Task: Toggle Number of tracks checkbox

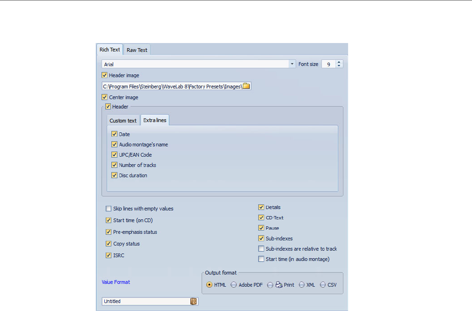Action: [x=115, y=165]
